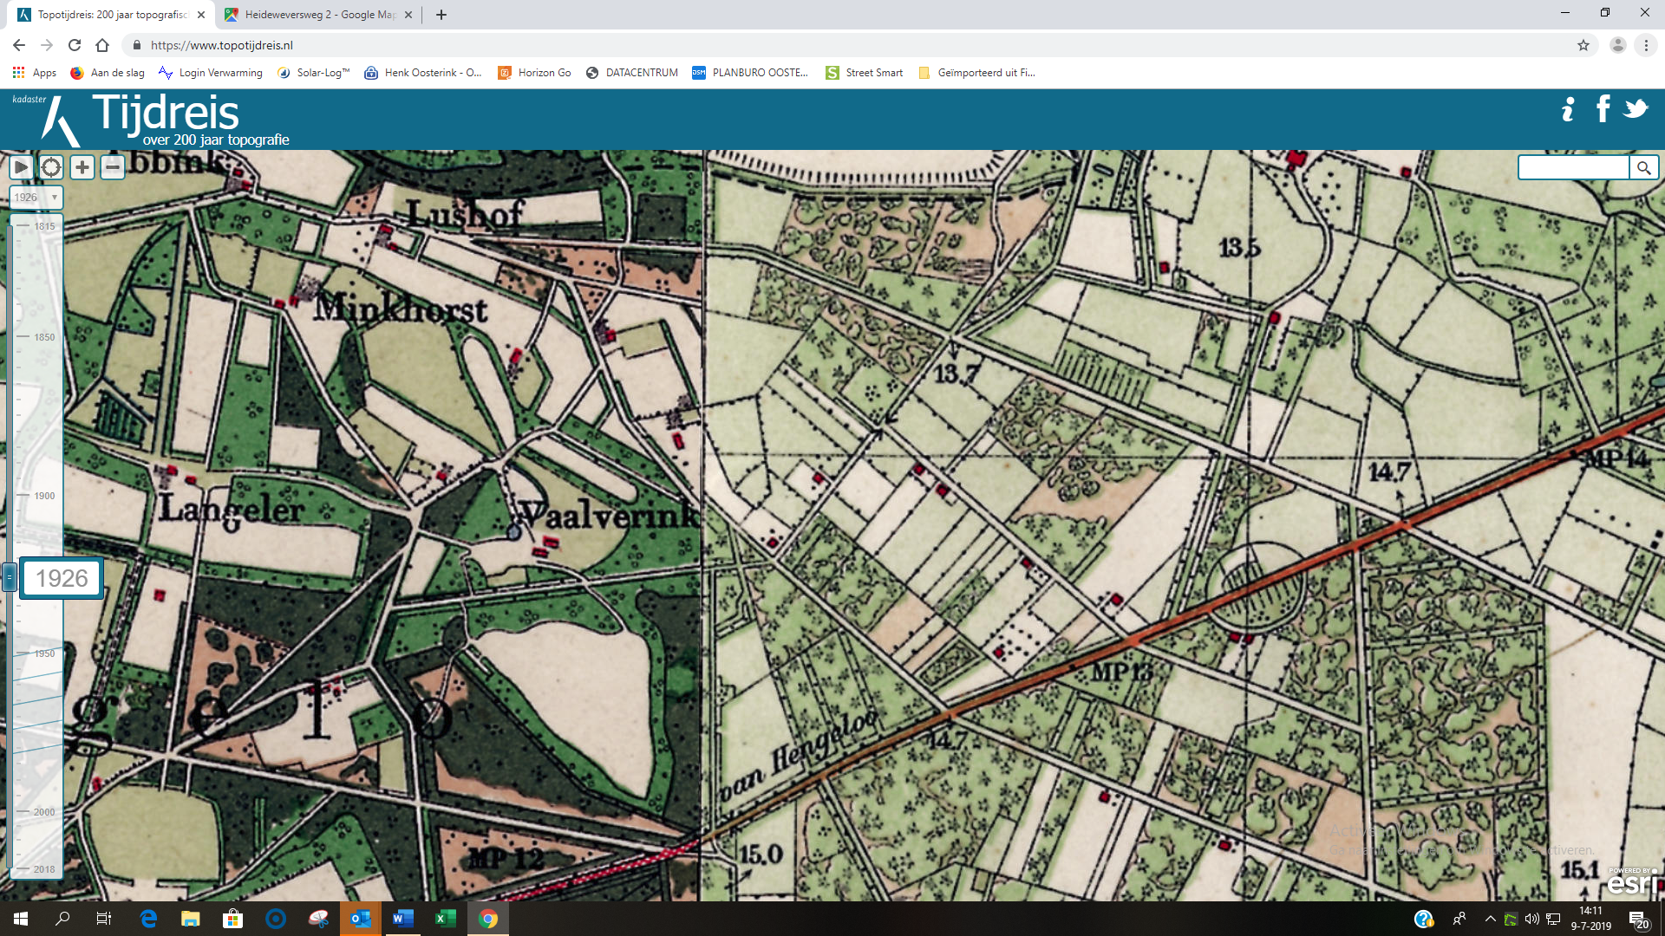The width and height of the screenshot is (1665, 936).
Task: Open a new browser tab
Action: click(x=441, y=15)
